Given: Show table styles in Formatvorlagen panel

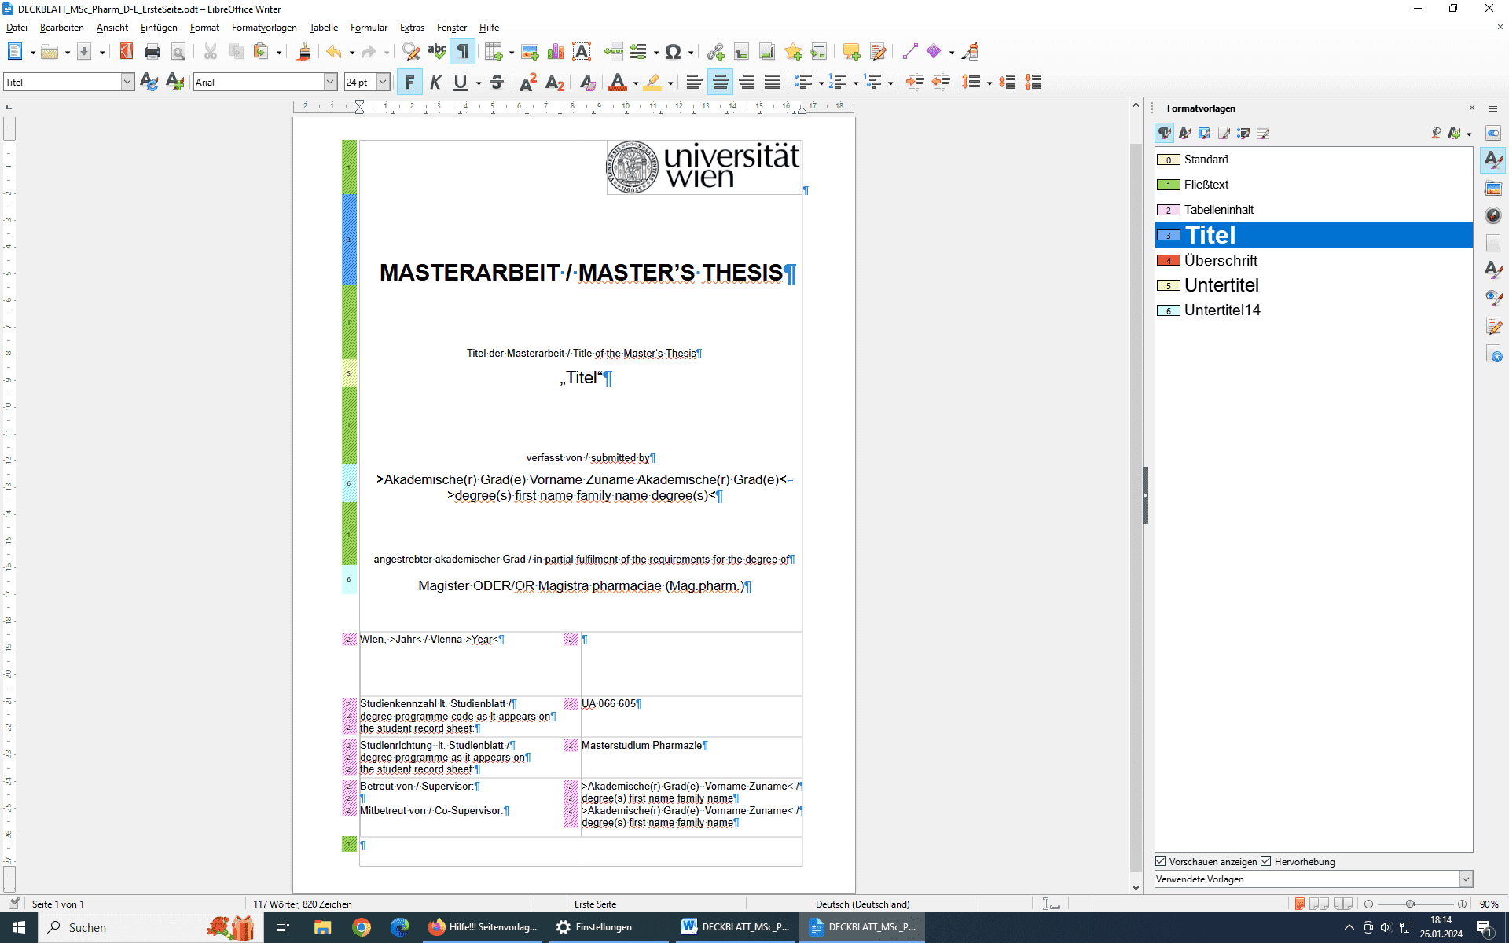Looking at the screenshot, I should [x=1263, y=134].
